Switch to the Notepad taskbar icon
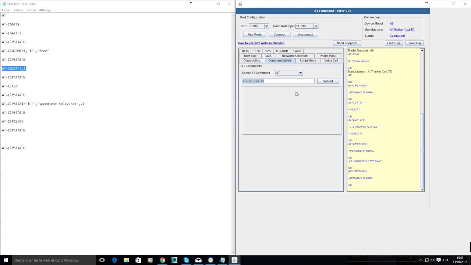Image resolution: width=471 pixels, height=265 pixels. [x=222, y=260]
